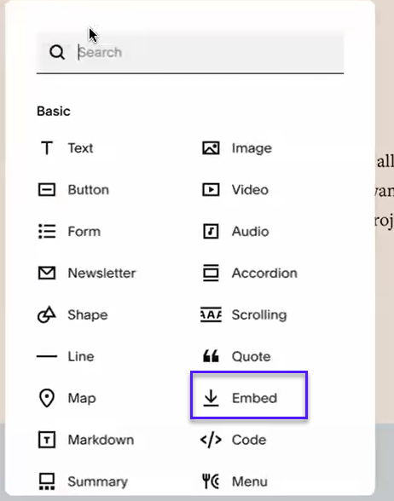394x501 pixels.
Task: Insert a Form block
Action: click(70, 232)
